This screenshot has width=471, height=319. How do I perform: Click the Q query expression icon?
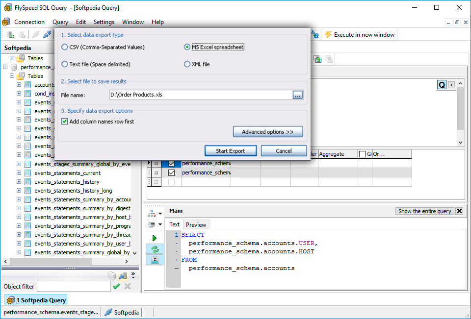coord(442,84)
